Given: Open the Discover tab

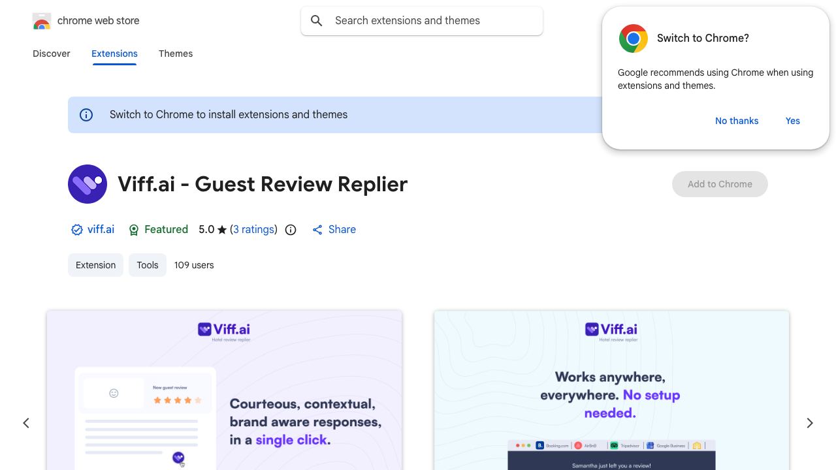Looking at the screenshot, I should tap(52, 54).
